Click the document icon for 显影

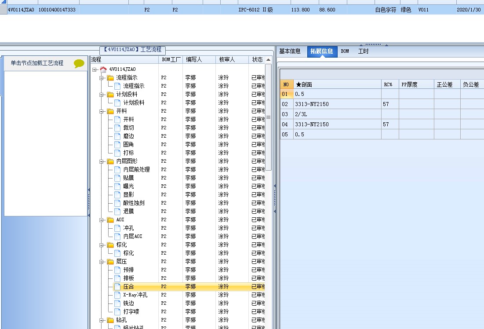pyautogui.click(x=117, y=194)
